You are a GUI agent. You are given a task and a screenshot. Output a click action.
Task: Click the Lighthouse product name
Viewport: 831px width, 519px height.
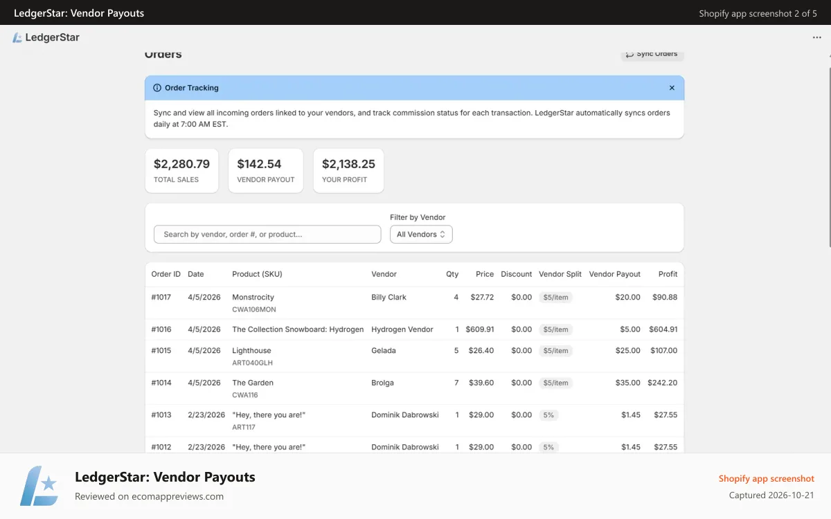pos(251,351)
